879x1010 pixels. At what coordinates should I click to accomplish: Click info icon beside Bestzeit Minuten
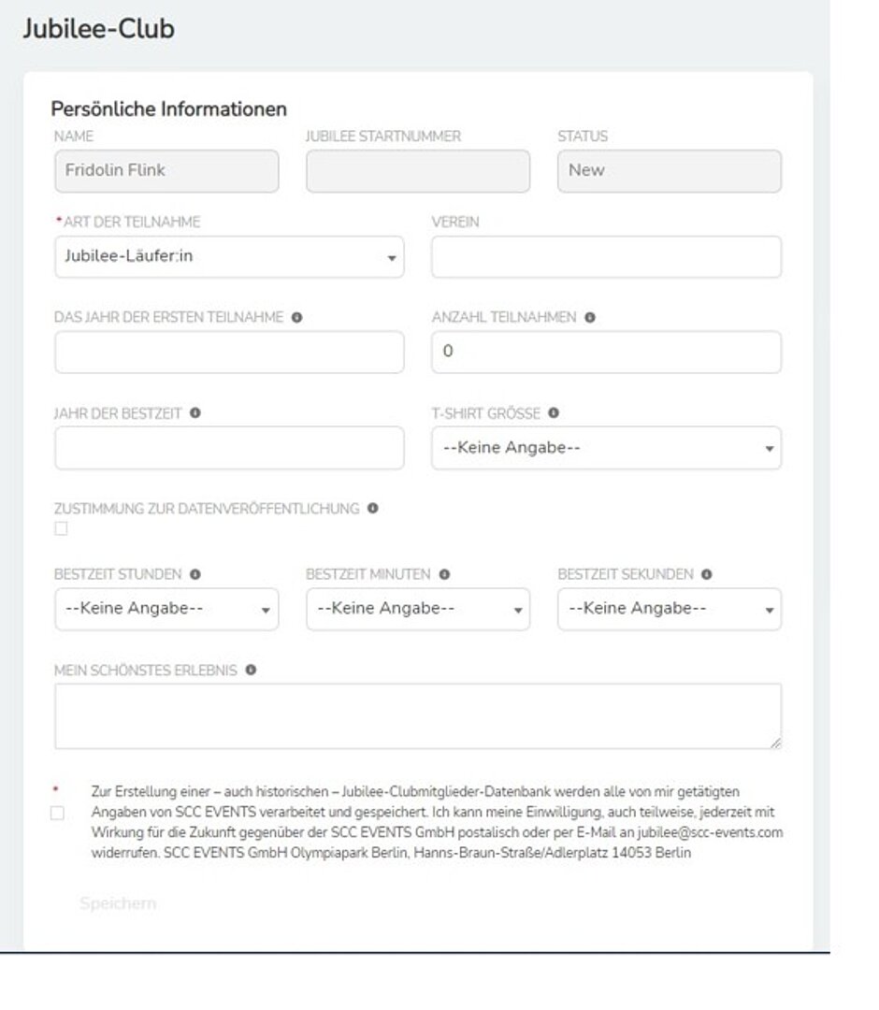(444, 574)
